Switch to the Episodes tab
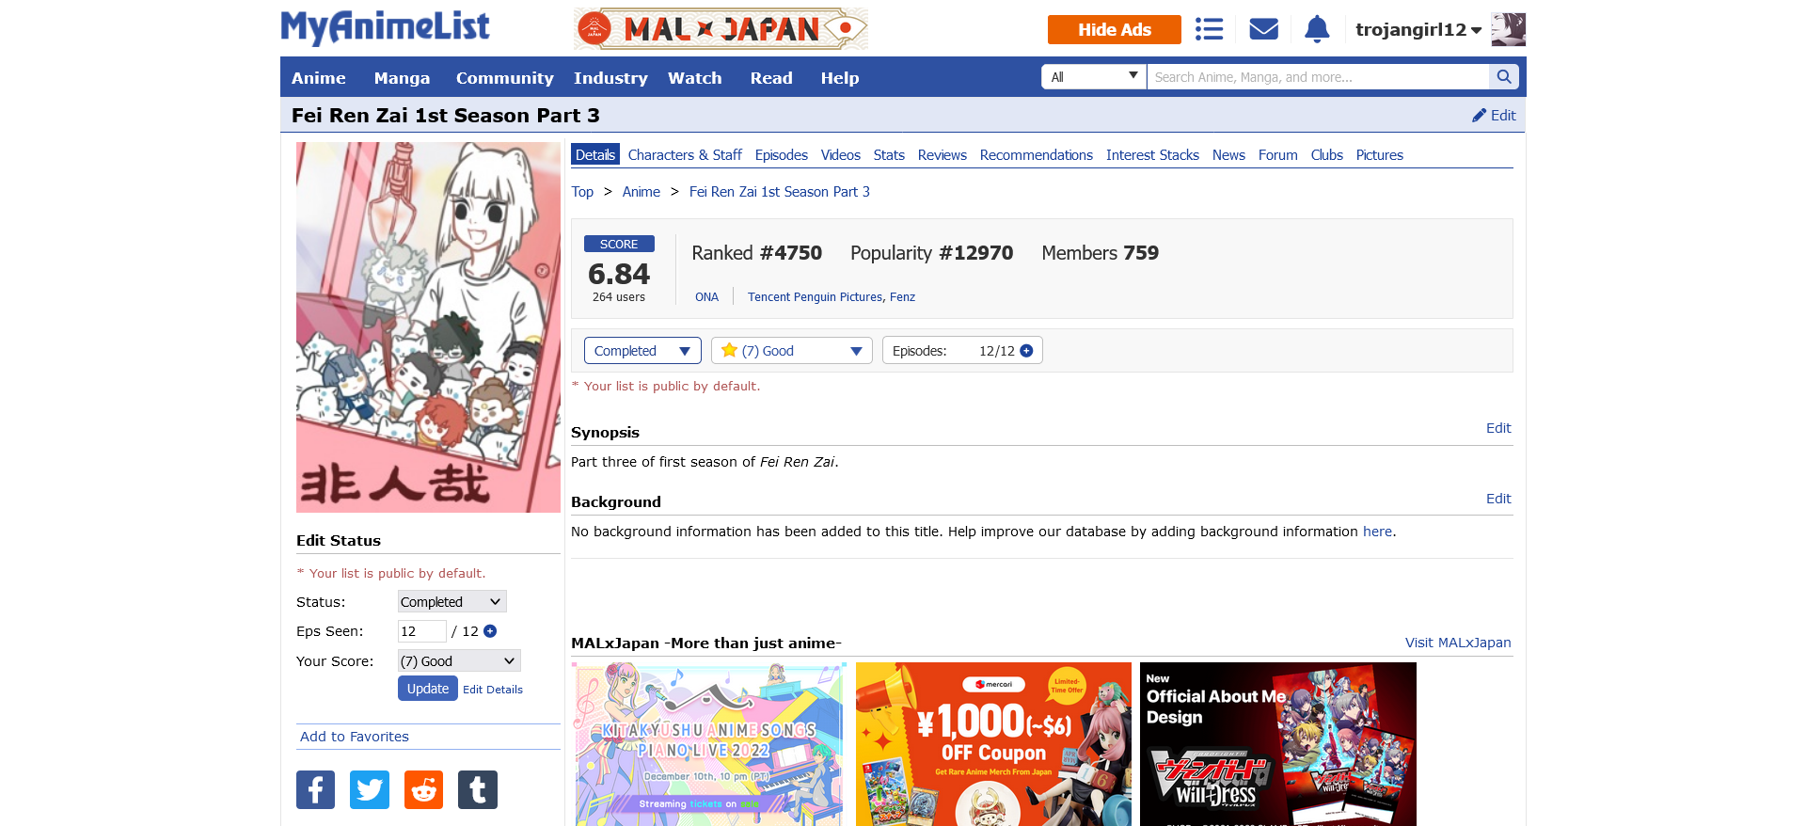 (782, 155)
